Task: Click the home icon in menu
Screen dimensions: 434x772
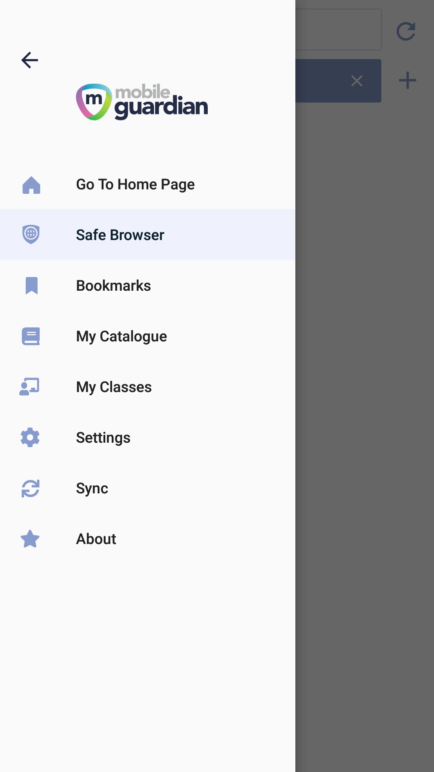Action: [31, 185]
